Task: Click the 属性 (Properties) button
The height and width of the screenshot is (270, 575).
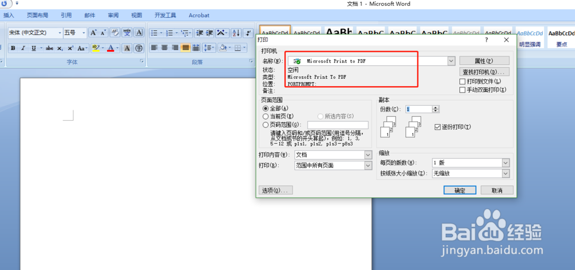Action: click(x=484, y=61)
